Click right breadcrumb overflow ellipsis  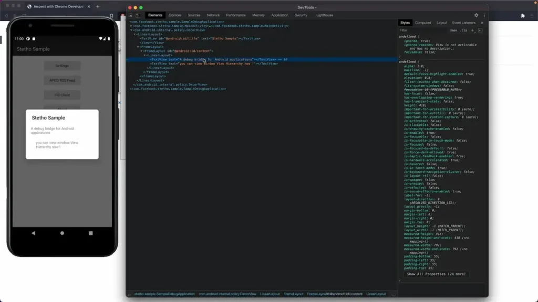coord(394,294)
